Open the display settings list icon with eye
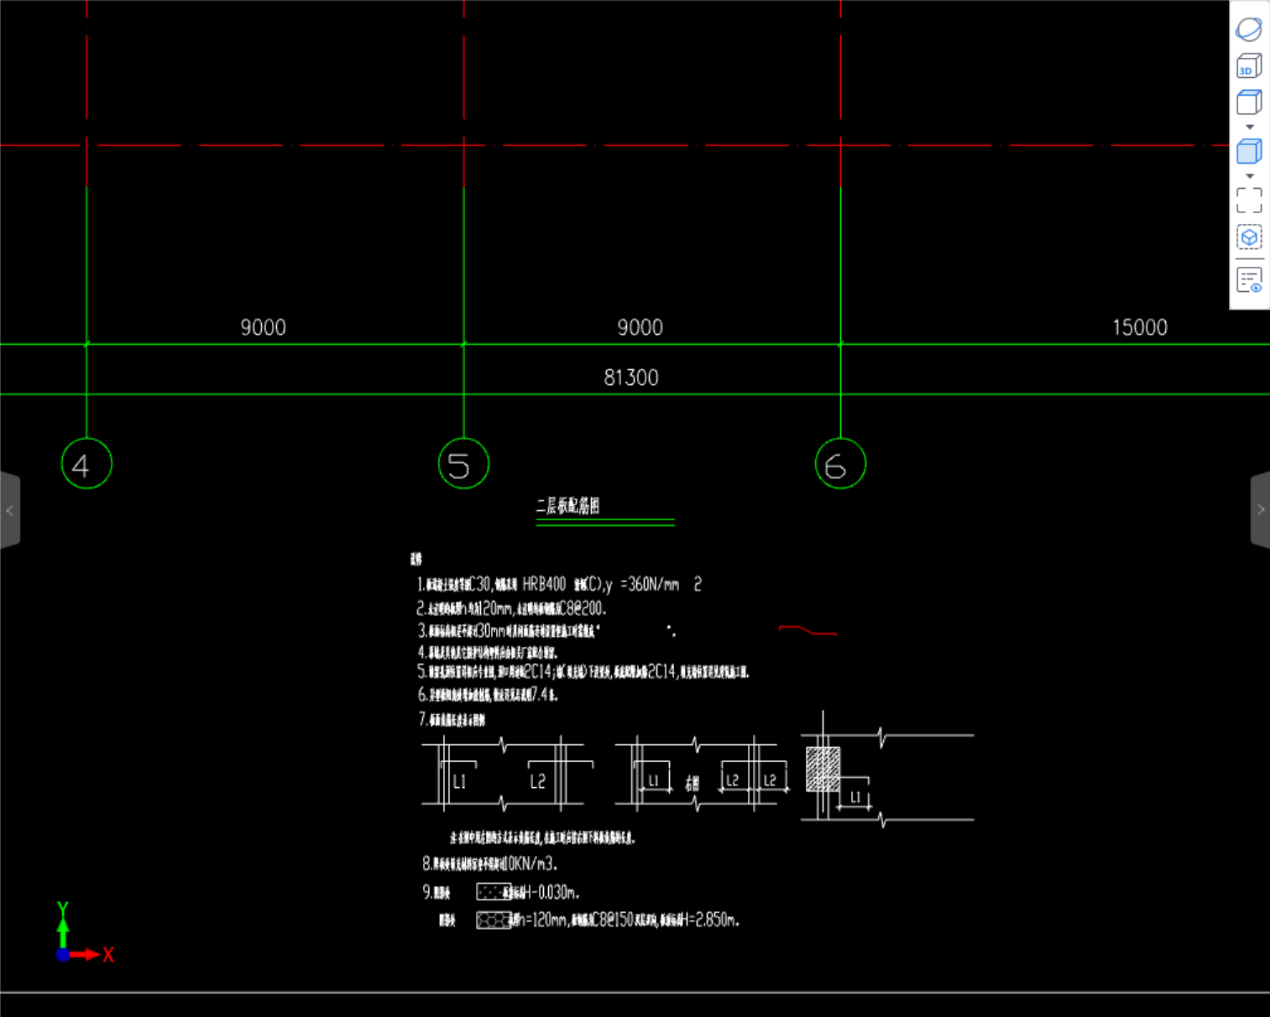This screenshot has height=1017, width=1270. tap(1249, 280)
